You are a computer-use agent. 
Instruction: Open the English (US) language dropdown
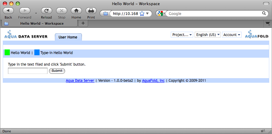(208, 35)
